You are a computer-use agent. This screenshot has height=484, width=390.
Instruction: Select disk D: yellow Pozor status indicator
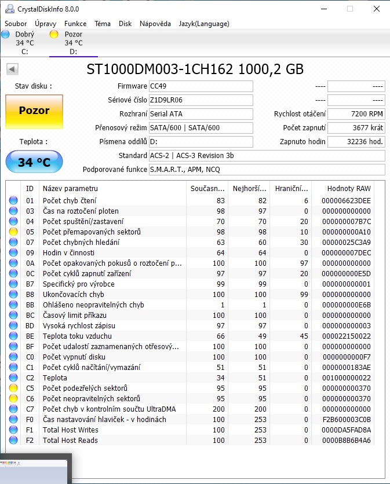coord(54,34)
